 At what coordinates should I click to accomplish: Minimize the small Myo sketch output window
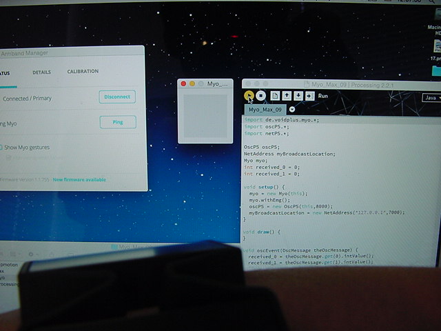192,83
